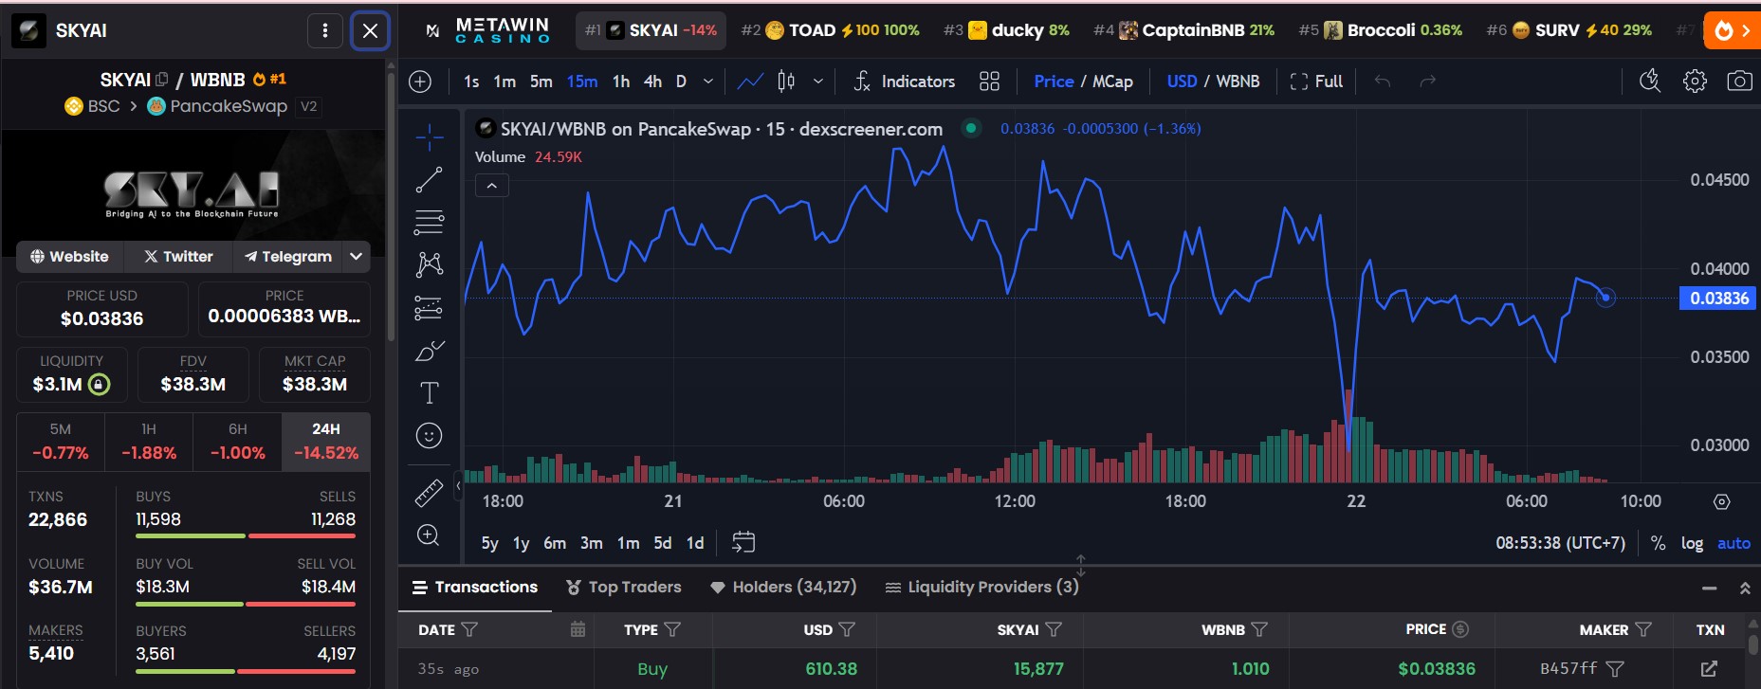Click the go-to-date calendar icon

[743, 542]
